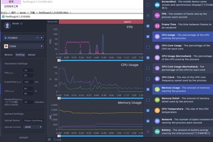The height and width of the screenshot is (142, 213).
Task: Click the NetworkFlow minutes field showing 10
Action: click(28, 102)
